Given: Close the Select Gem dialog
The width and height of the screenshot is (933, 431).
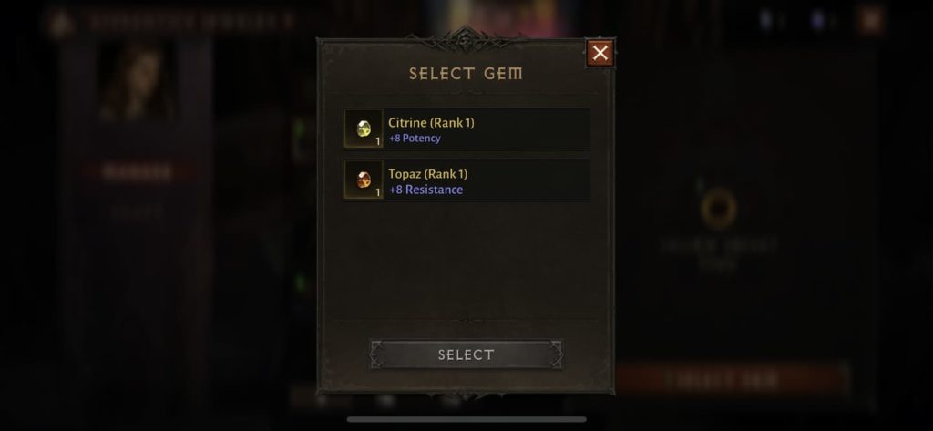Looking at the screenshot, I should [x=600, y=53].
